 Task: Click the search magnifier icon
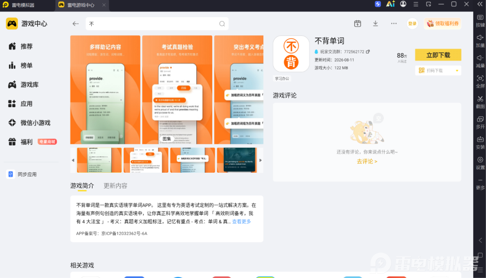[222, 24]
